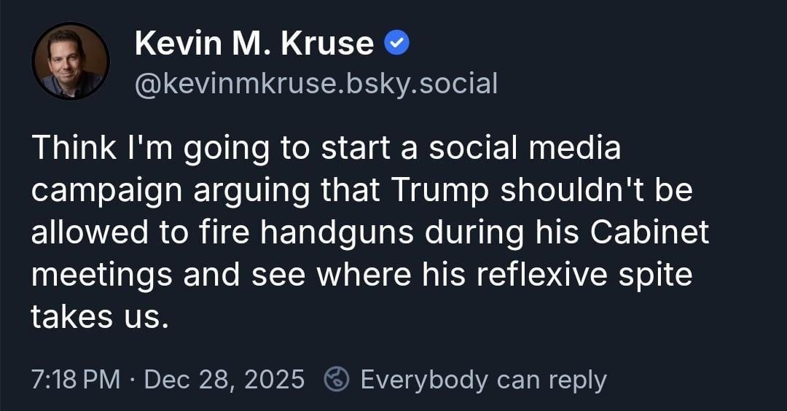Click the blue verified checkmark badge

click(x=397, y=45)
